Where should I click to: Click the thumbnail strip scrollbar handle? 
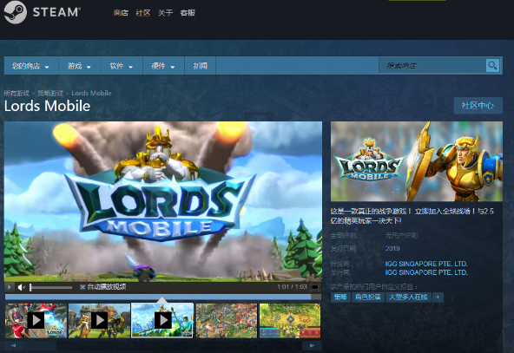41,345
